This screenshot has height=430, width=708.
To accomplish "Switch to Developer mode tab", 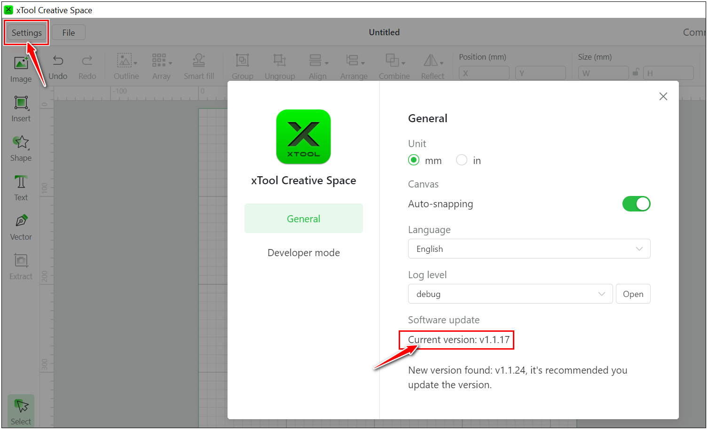I will (x=304, y=253).
